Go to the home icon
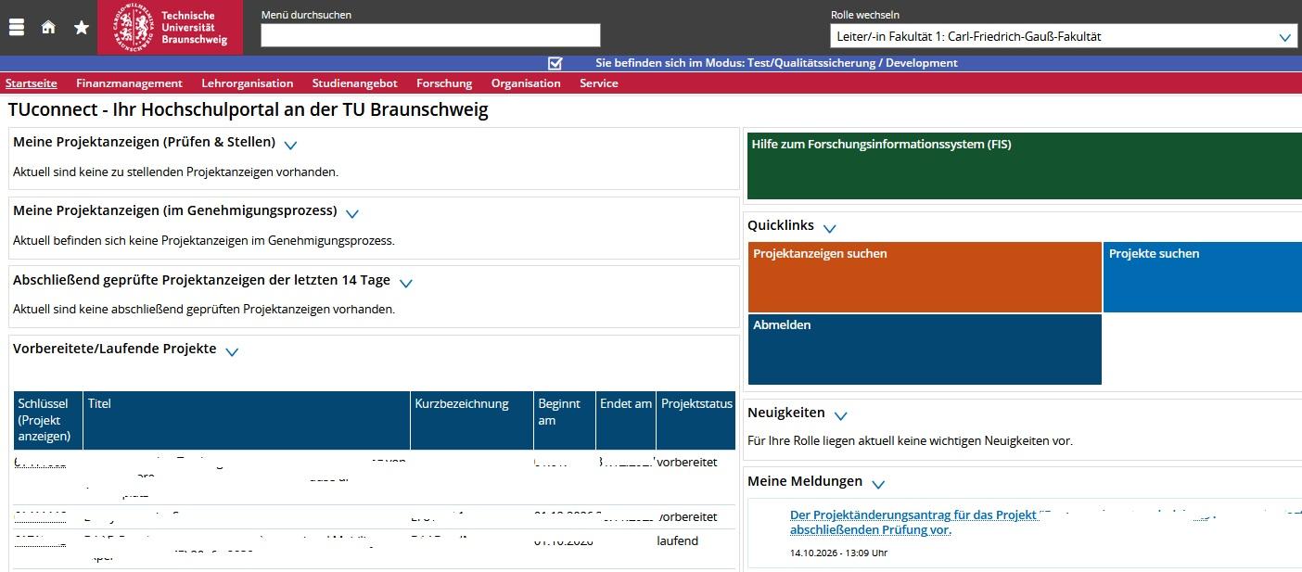1302x572 pixels. [48, 27]
